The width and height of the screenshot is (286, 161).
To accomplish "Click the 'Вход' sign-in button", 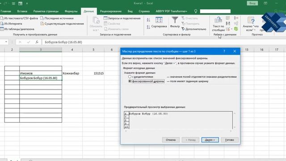I will pos(252,3).
